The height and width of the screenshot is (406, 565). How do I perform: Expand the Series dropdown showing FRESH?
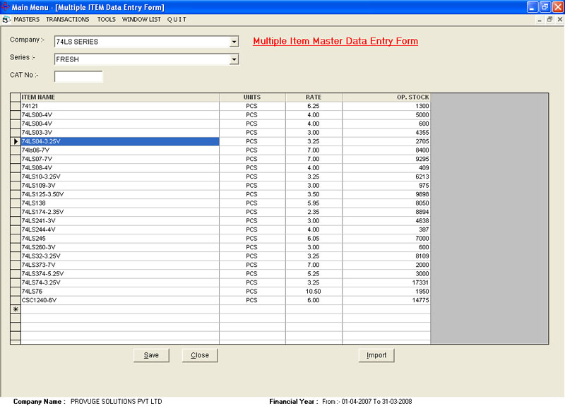(234, 60)
